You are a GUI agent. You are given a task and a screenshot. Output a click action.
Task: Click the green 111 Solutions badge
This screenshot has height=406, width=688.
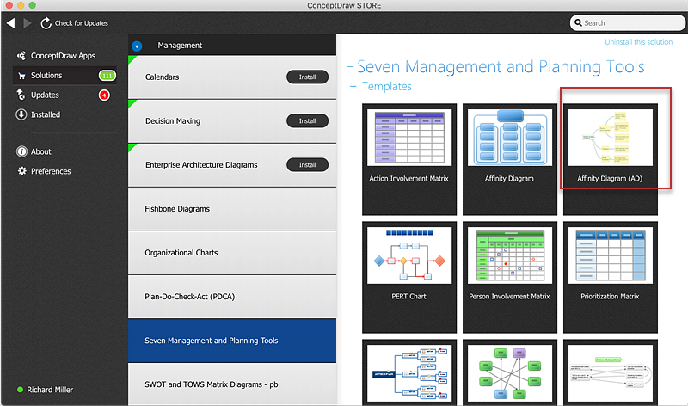[x=107, y=76]
